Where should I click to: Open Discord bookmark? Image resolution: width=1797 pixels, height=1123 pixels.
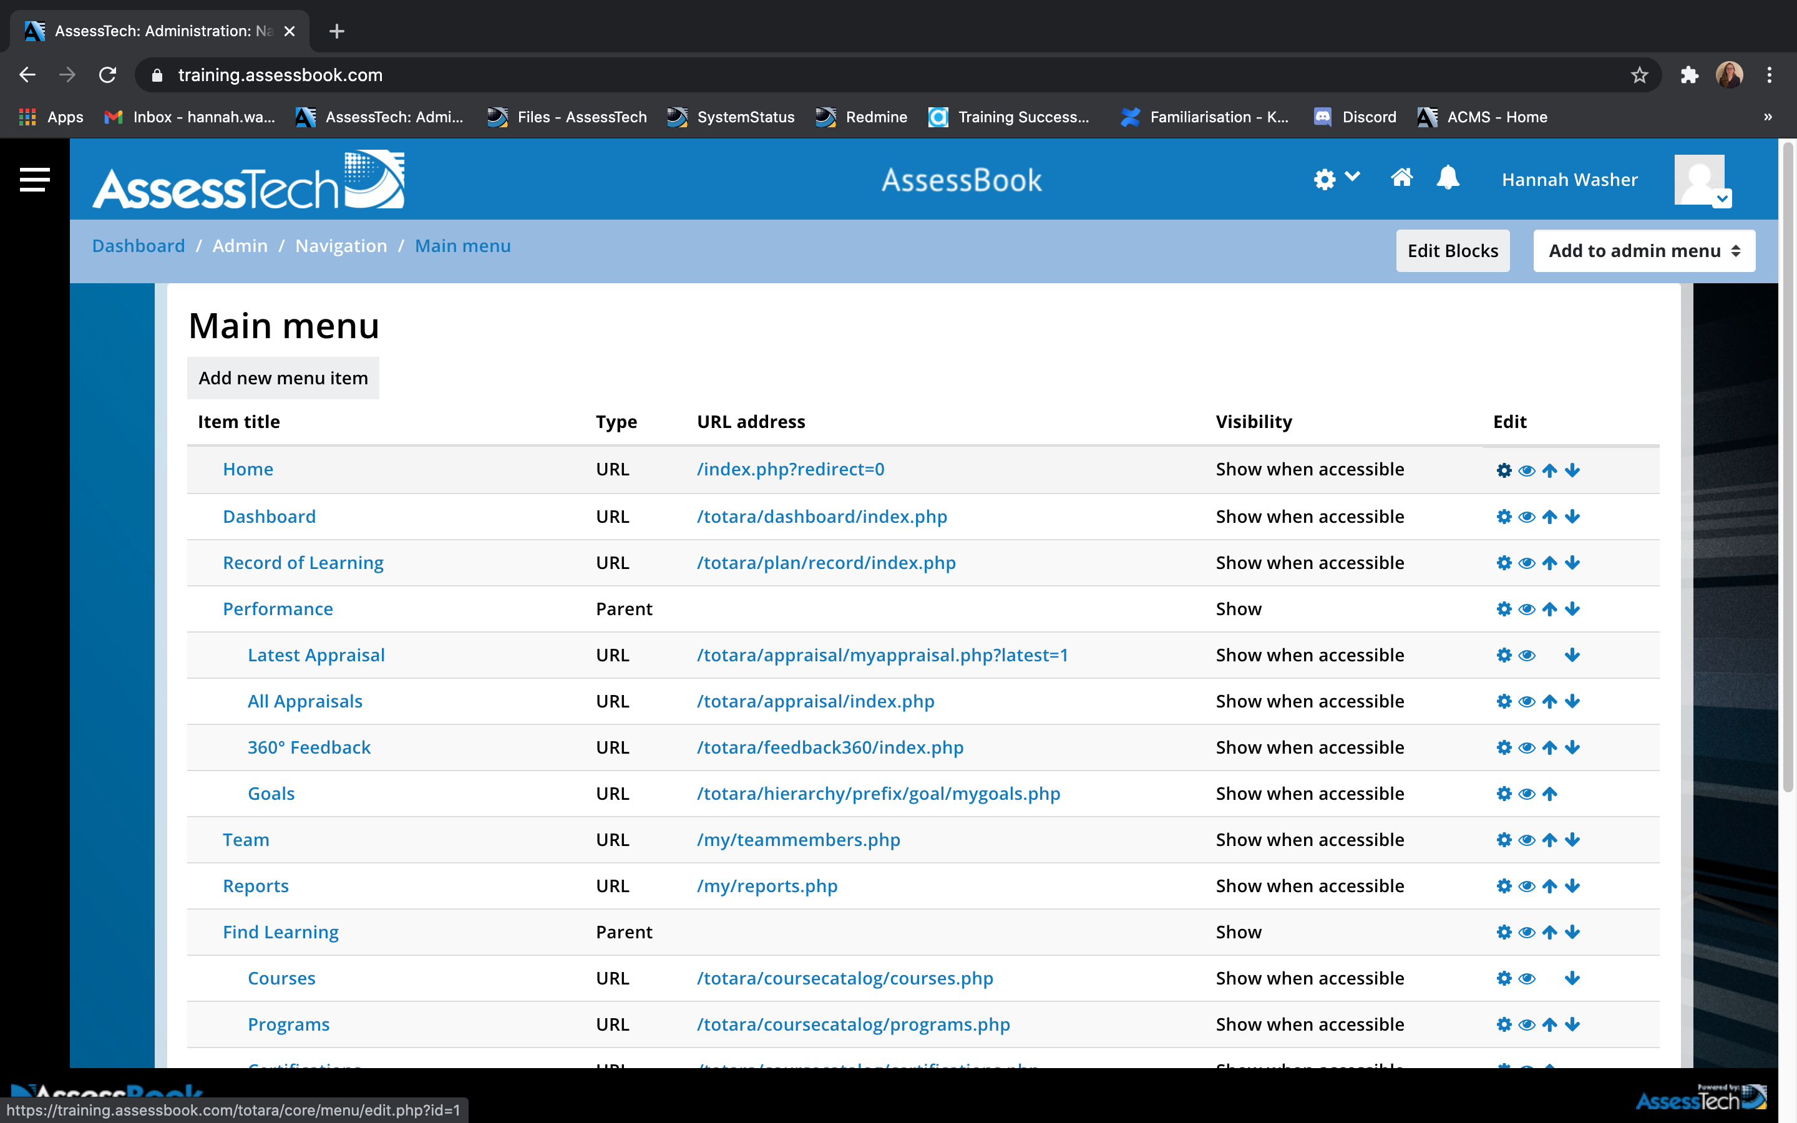pyautogui.click(x=1355, y=117)
